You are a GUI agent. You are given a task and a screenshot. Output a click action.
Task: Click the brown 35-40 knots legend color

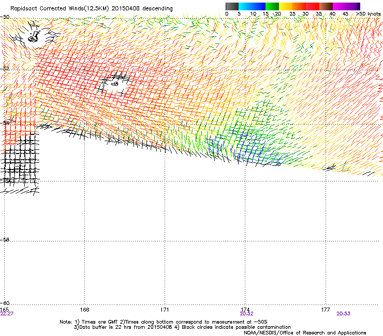point(326,6)
